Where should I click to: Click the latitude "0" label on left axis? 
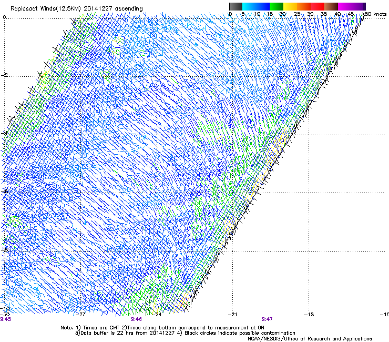(x=4, y=17)
